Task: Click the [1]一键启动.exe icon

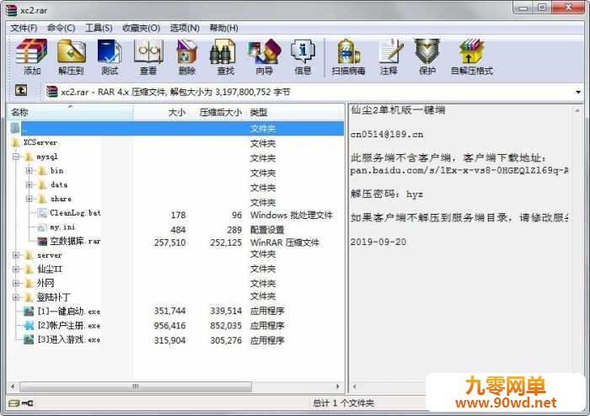Action: point(29,311)
